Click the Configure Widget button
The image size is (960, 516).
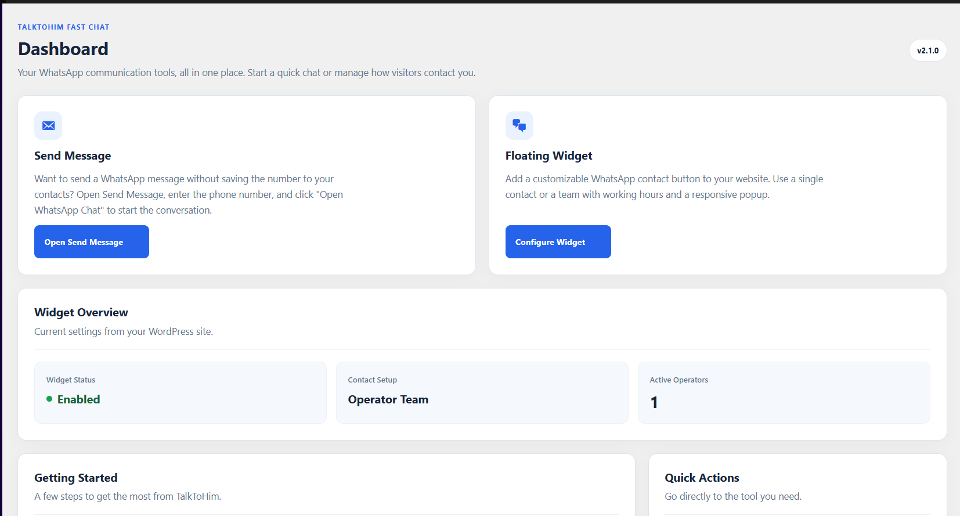(558, 242)
